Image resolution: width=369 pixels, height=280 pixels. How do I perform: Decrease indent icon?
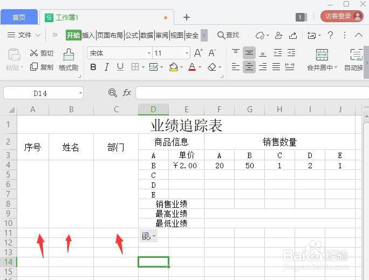(x=278, y=53)
